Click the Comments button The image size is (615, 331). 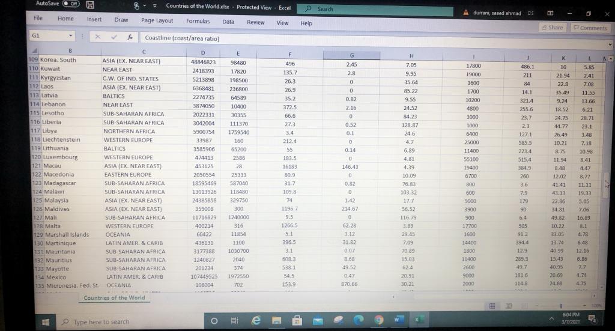click(x=590, y=28)
